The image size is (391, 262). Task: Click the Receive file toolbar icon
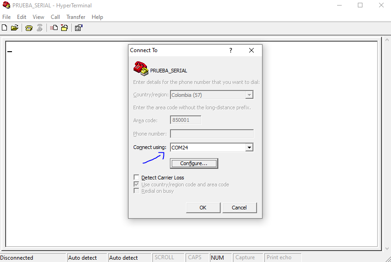(64, 28)
